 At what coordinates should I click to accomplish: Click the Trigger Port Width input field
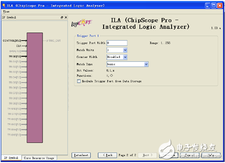[x=117, y=43]
